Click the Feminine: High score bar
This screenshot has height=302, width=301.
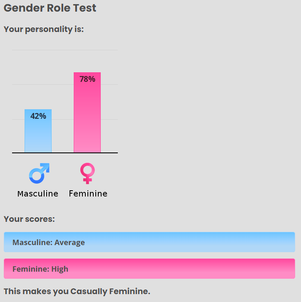click(149, 269)
